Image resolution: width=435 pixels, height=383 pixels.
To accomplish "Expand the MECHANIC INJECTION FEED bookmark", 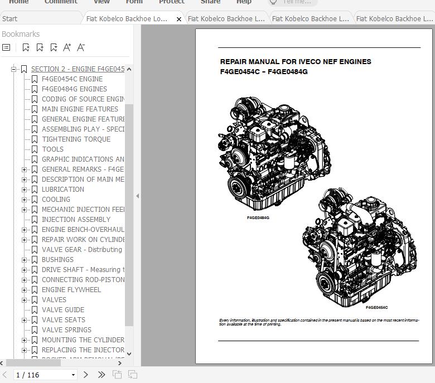I will click(x=24, y=210).
